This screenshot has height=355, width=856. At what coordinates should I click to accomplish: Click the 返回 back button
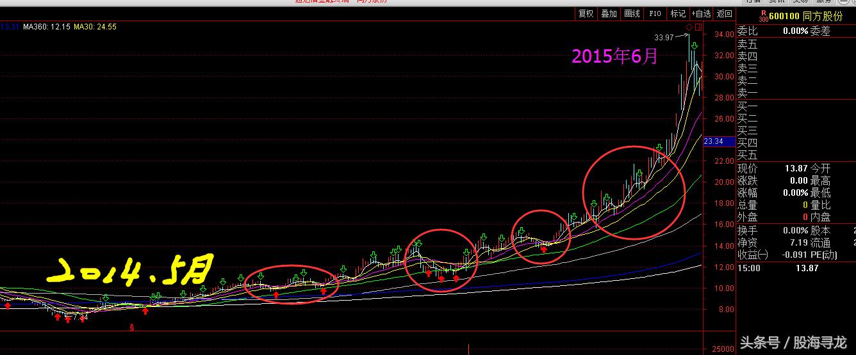click(724, 13)
